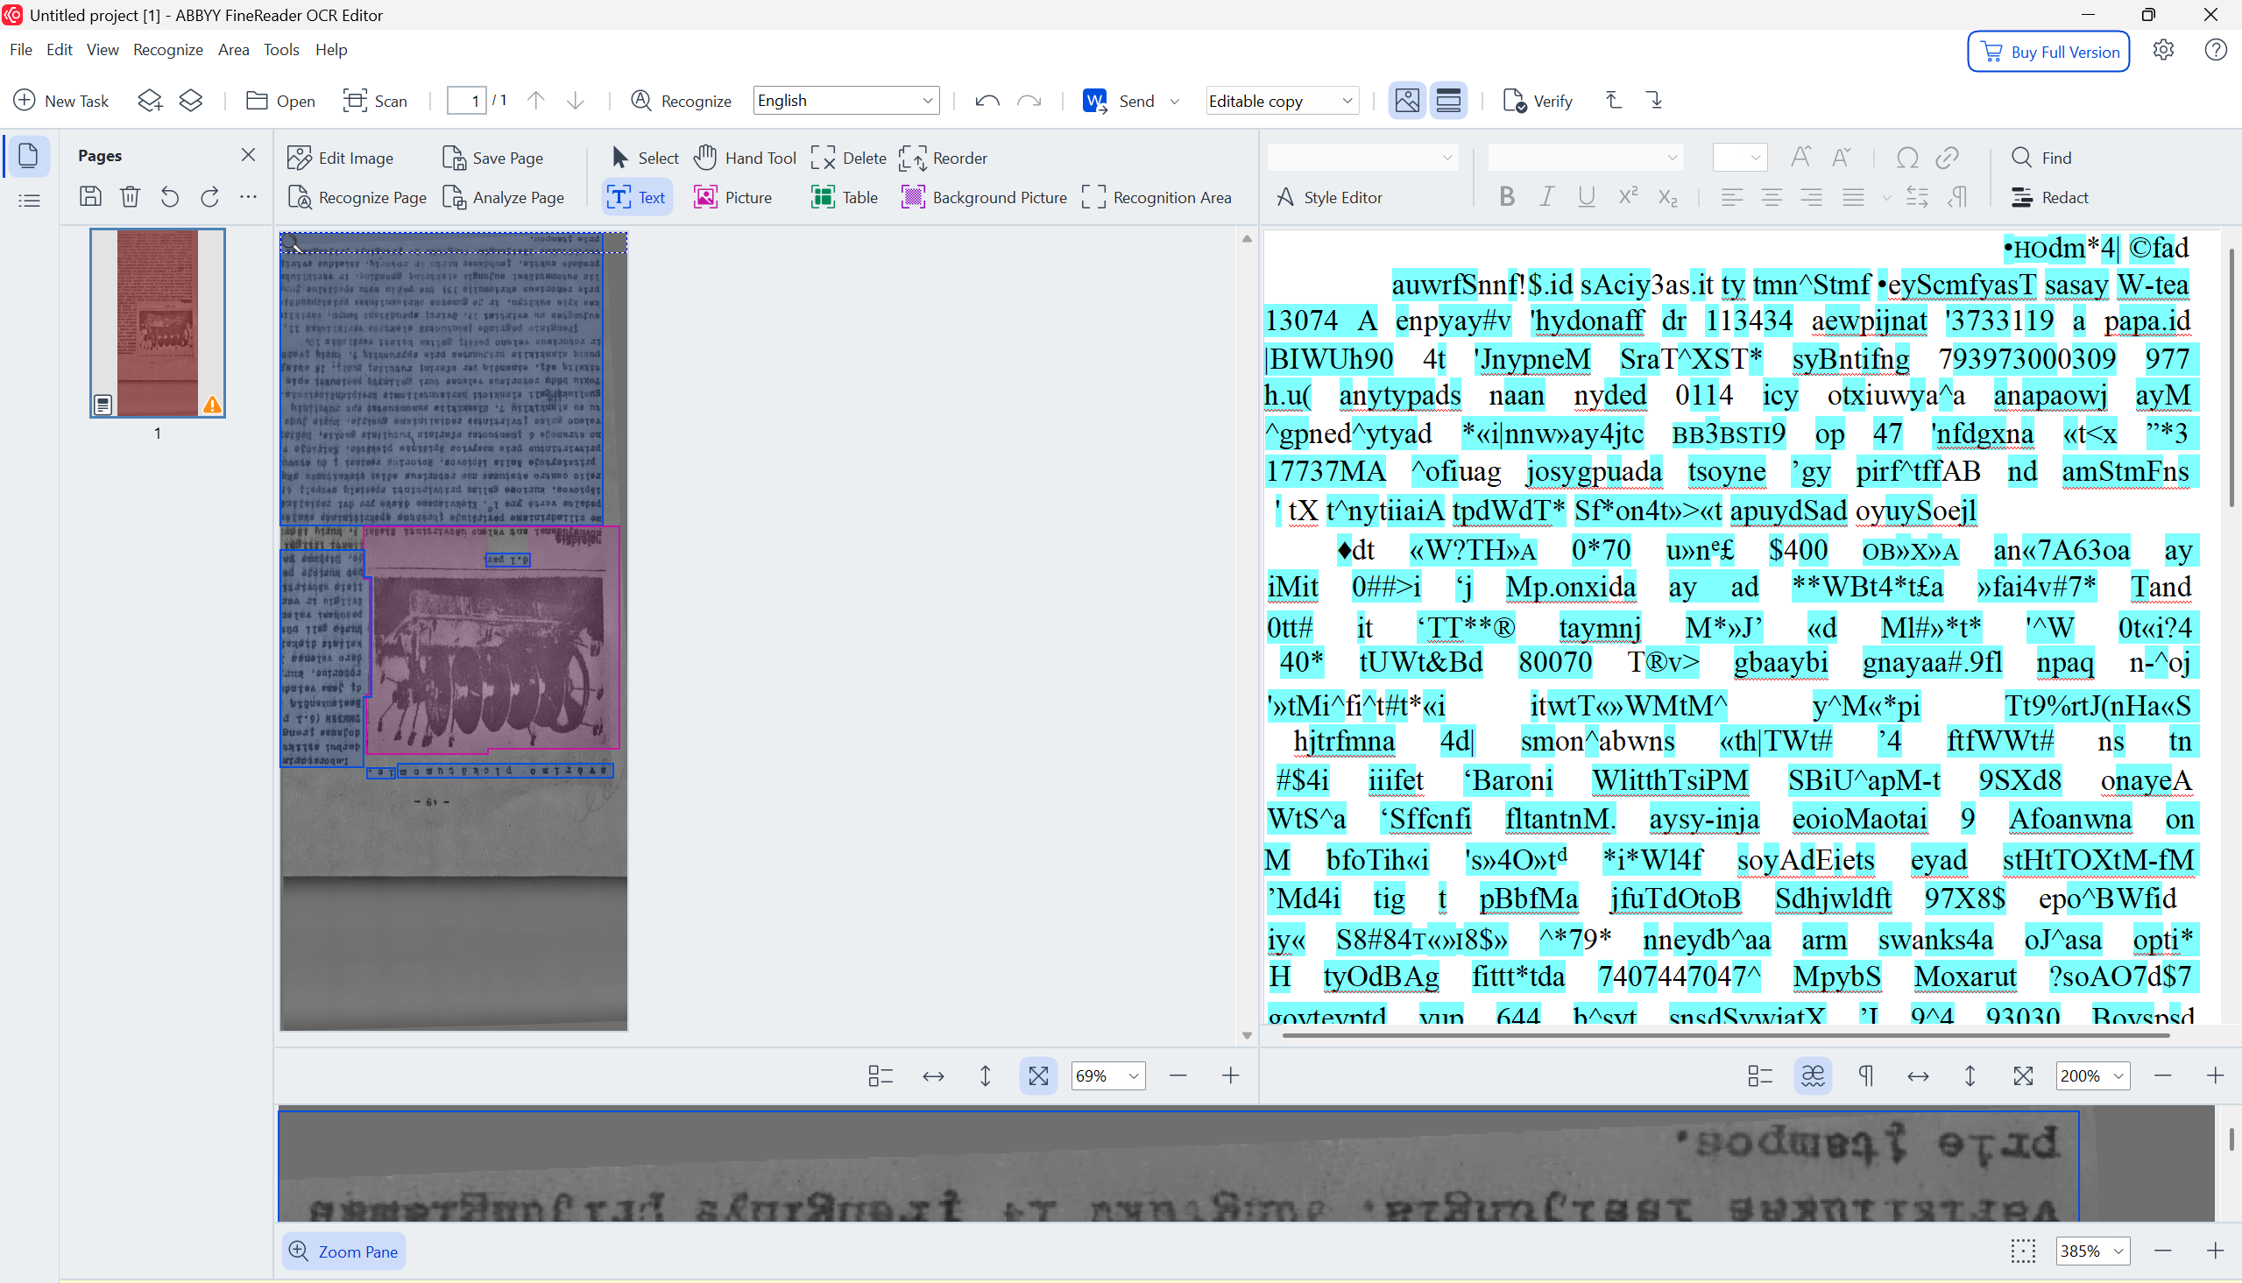
Task: Select the Picture area tool
Action: [x=732, y=197]
